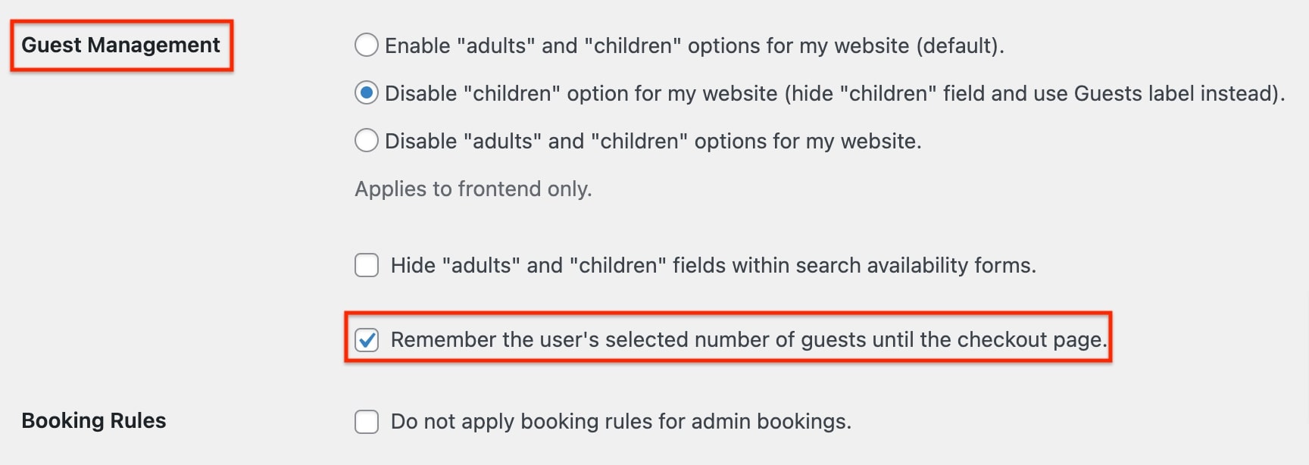
Task: Click the Guest Management section heading
Action: (120, 45)
